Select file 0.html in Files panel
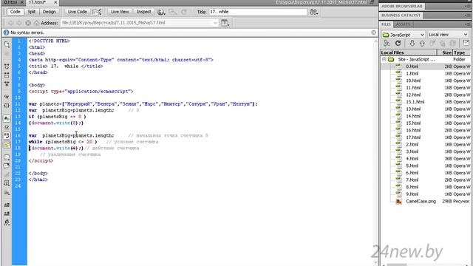This screenshot has width=473, height=266. click(x=412, y=66)
